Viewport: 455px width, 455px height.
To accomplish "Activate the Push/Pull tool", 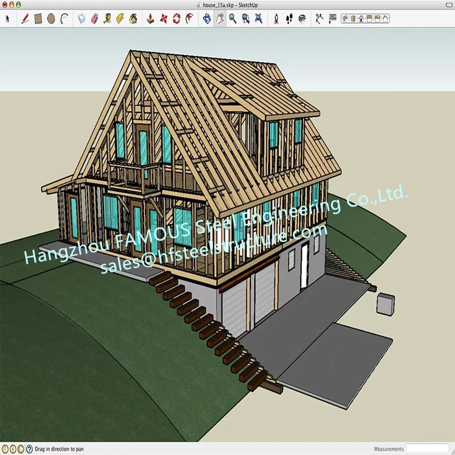I will (150, 19).
